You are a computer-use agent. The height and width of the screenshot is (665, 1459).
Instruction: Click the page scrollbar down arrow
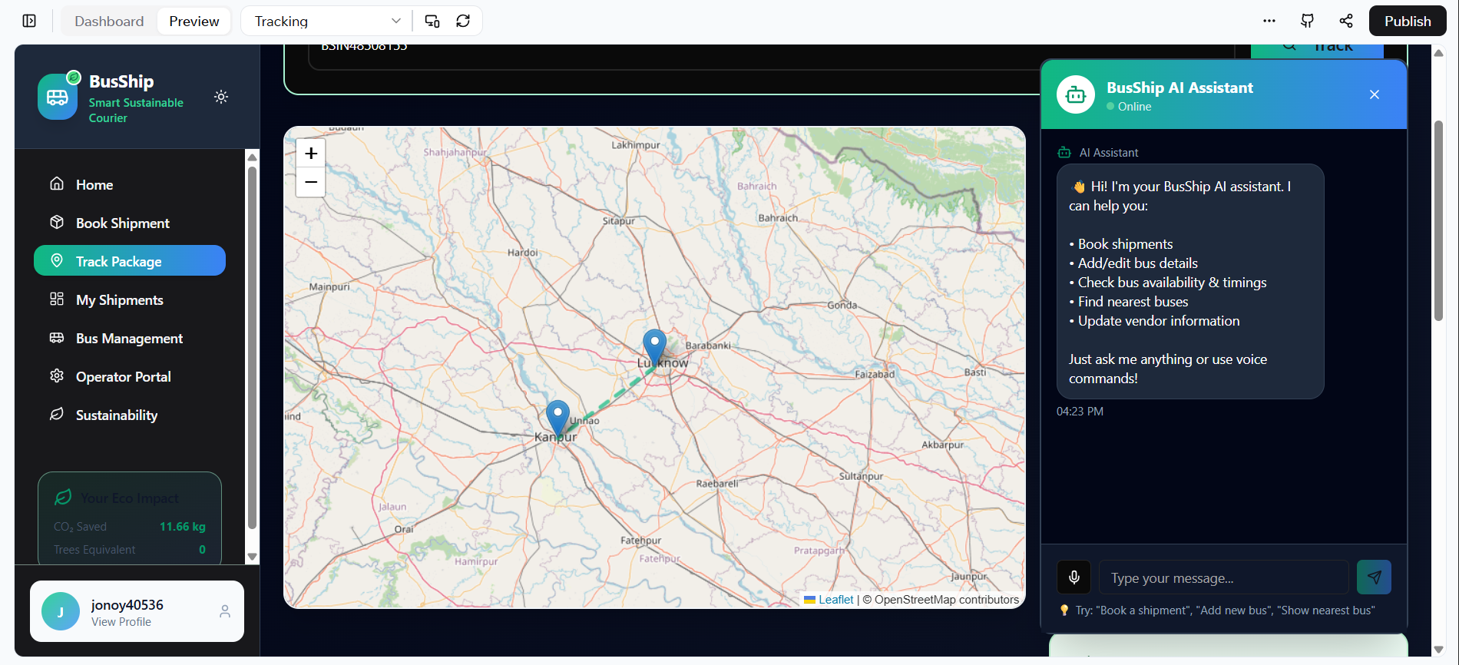pyautogui.click(x=1439, y=650)
